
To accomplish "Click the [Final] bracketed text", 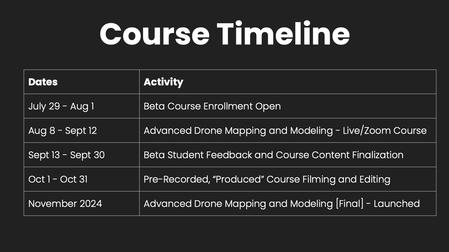I will (x=350, y=204).
